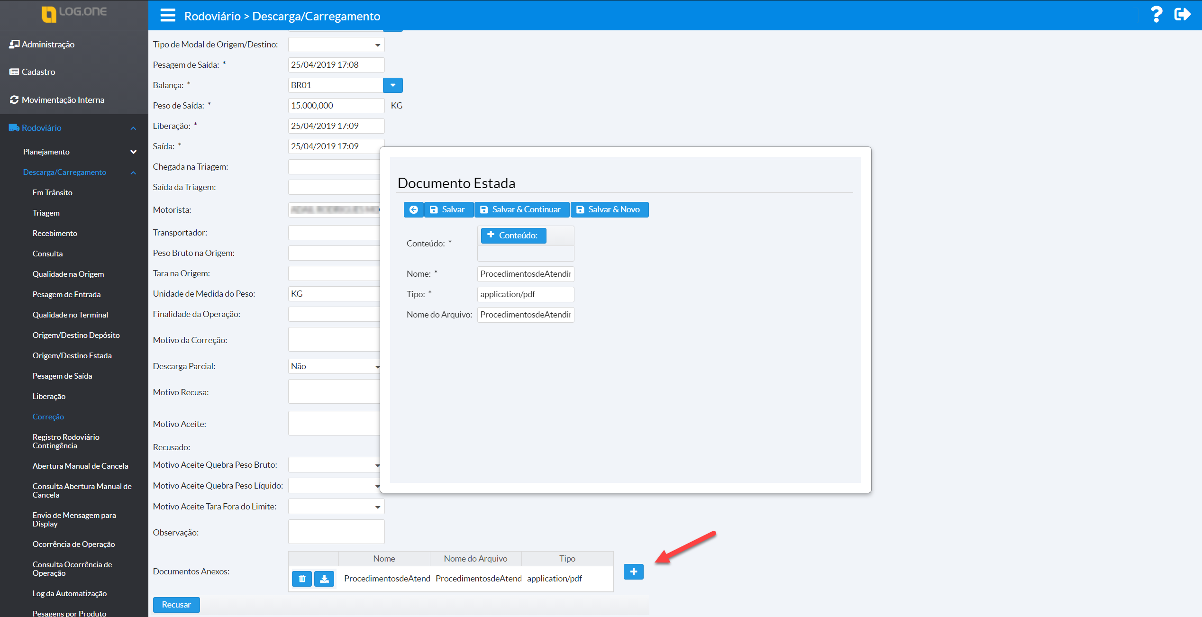Open the Administração menu
This screenshot has width=1202, height=617.
coord(48,44)
